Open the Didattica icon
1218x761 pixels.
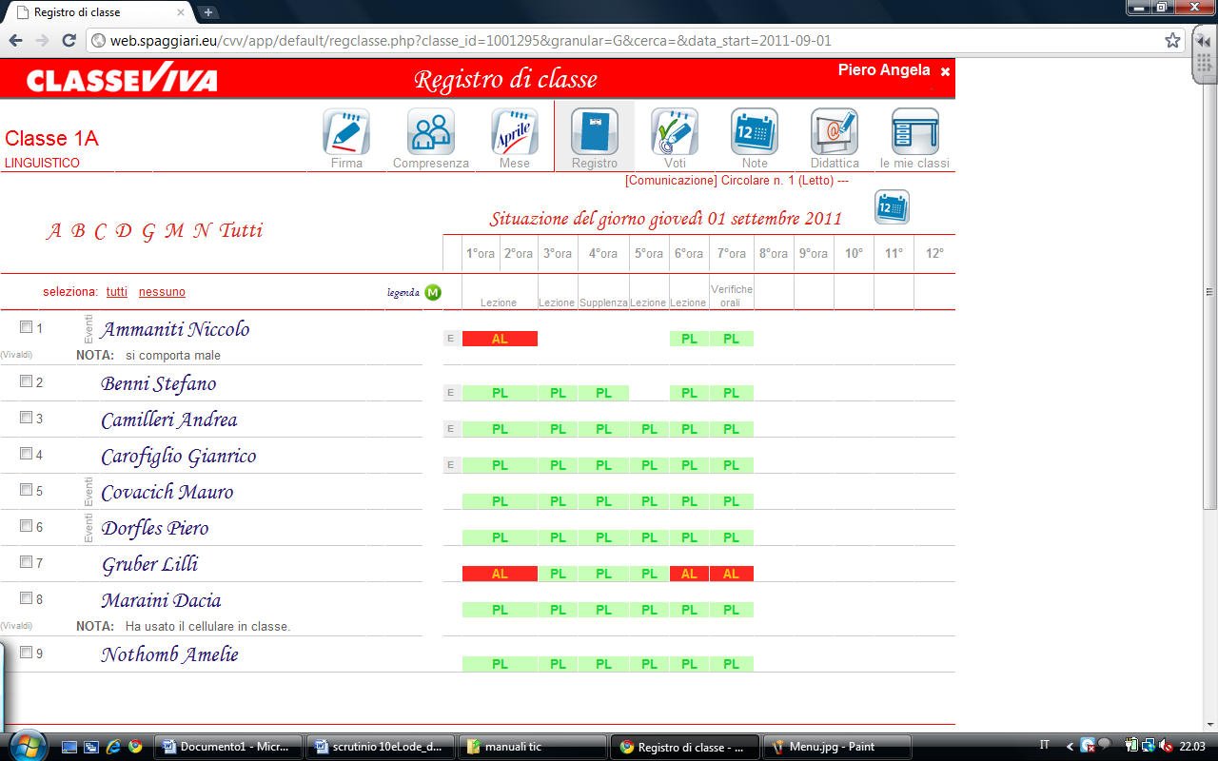click(835, 131)
